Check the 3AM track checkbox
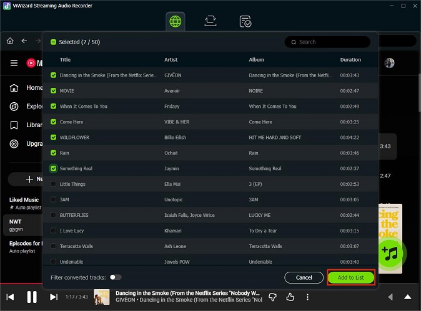This screenshot has height=311, width=421. click(x=54, y=199)
